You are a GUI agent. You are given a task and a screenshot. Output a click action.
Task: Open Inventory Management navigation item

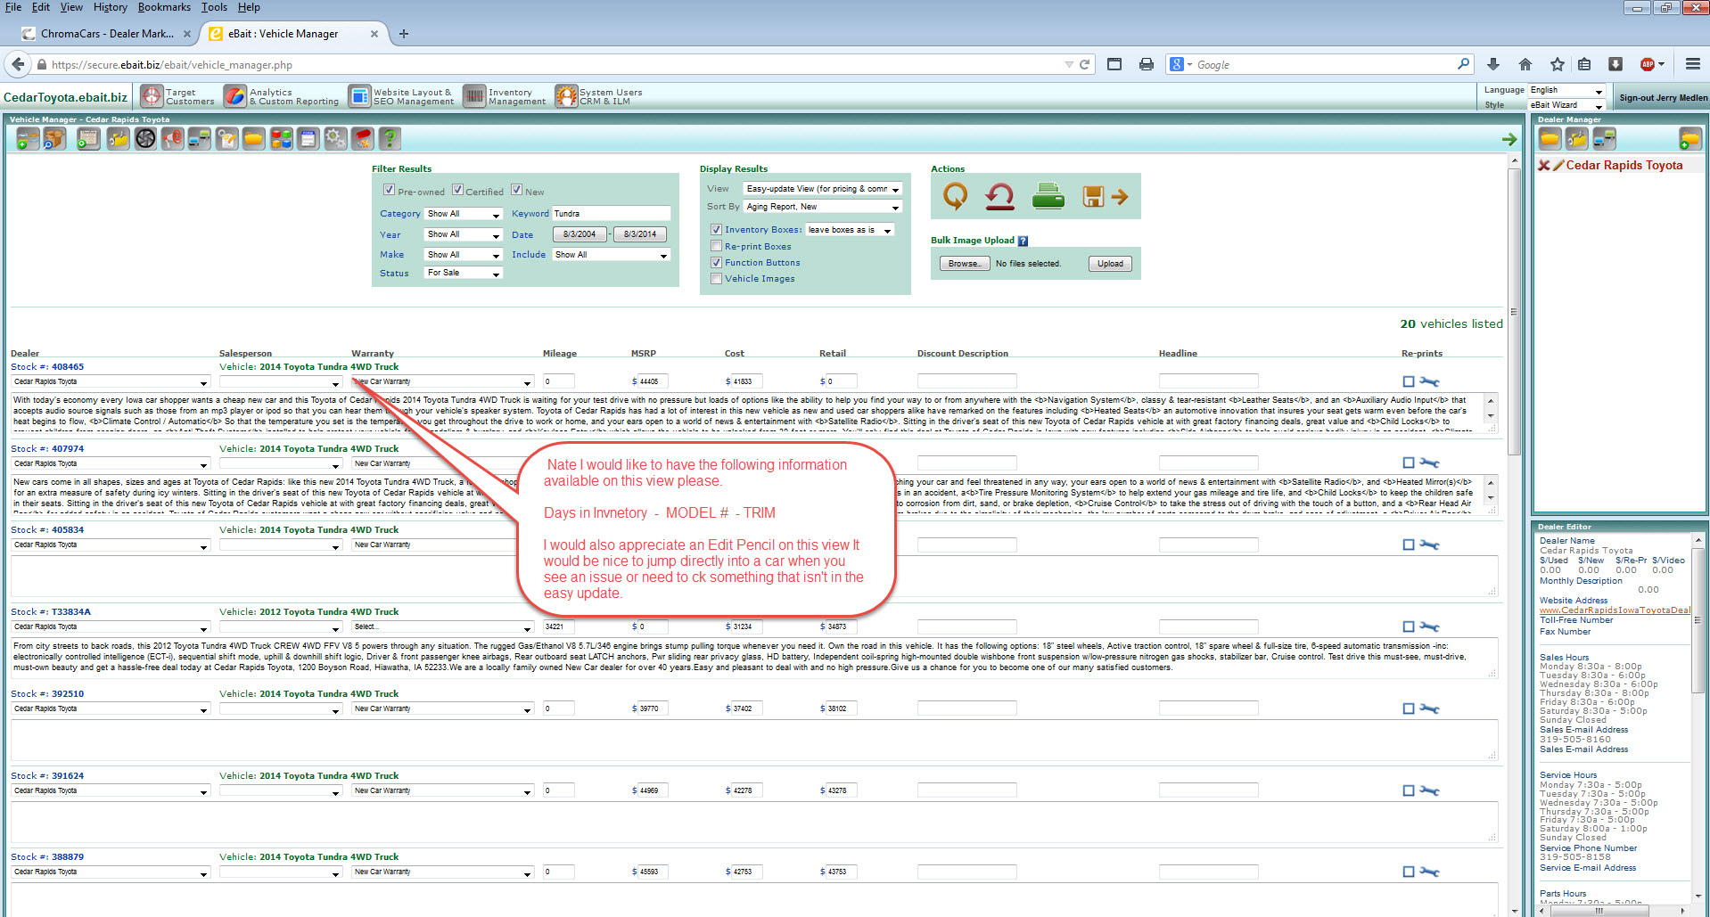(x=505, y=96)
